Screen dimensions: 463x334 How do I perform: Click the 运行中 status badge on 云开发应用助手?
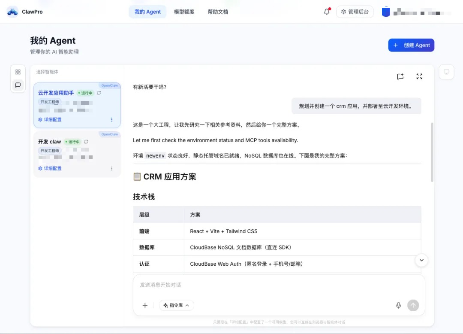[x=85, y=93]
